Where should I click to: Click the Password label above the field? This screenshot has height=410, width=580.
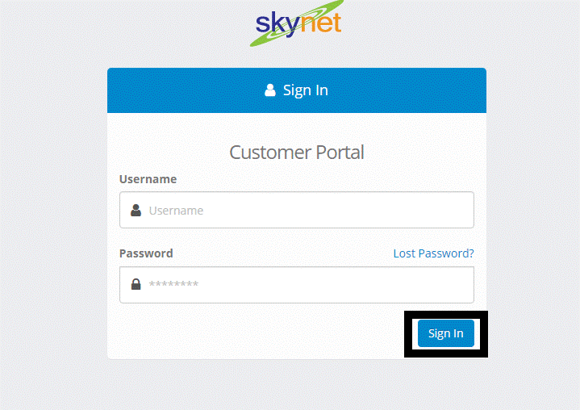tap(146, 253)
